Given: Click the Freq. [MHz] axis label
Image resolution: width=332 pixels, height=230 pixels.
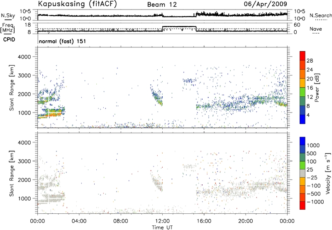Looking at the screenshot, I should 8,28.
